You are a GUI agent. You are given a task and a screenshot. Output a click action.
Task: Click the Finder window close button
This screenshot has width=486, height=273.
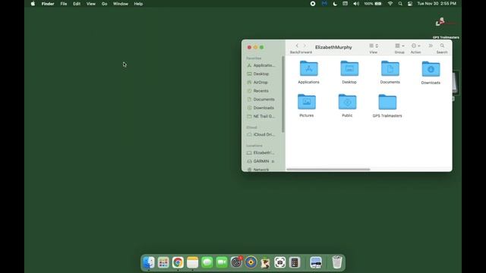[x=249, y=47]
